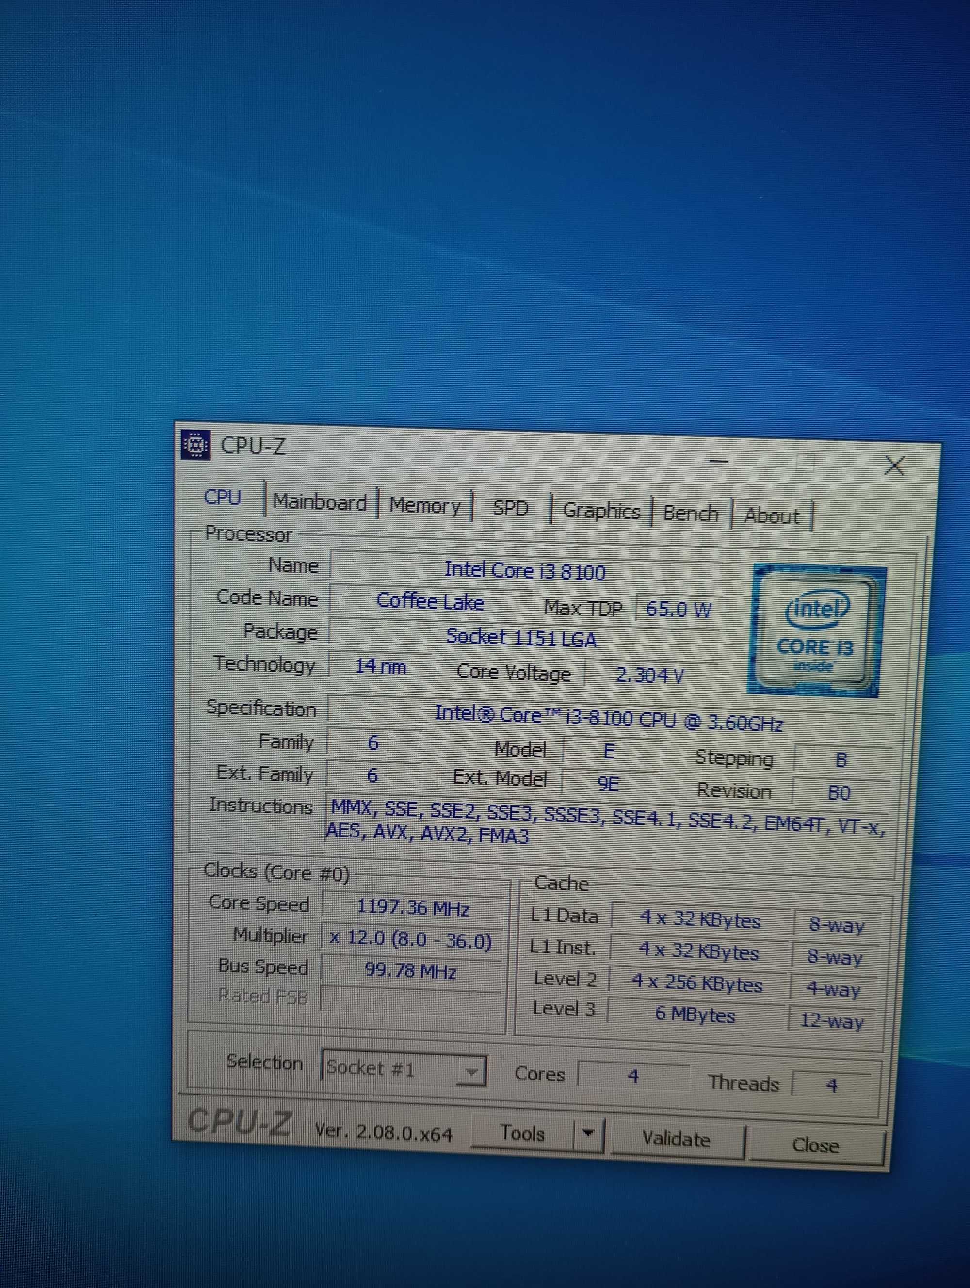Screen dimensions: 970x1288
Task: Click the Specification field text
Action: tap(609, 719)
